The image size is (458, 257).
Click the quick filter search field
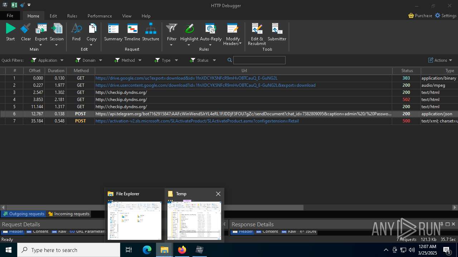259,60
